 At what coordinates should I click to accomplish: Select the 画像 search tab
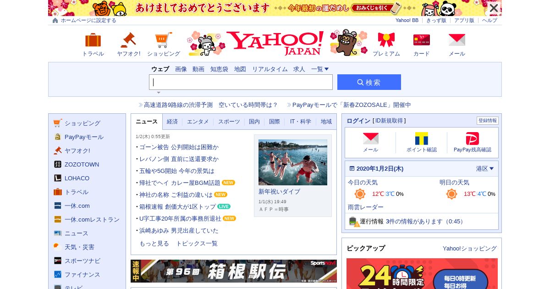click(x=181, y=69)
